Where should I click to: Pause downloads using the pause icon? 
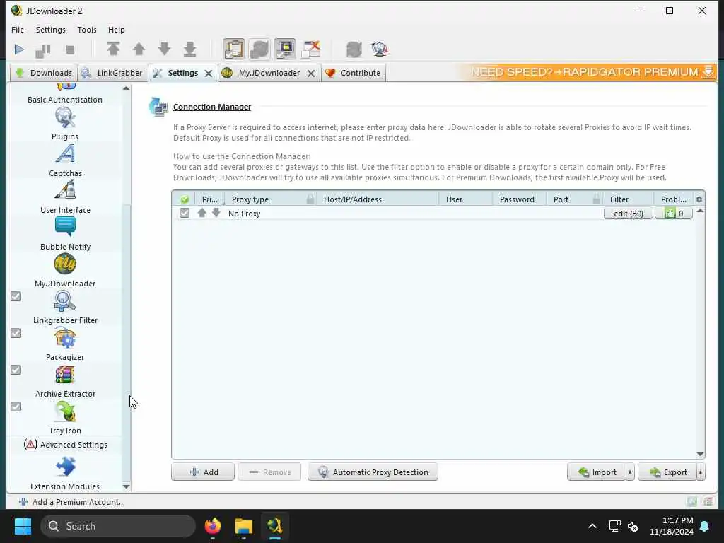pyautogui.click(x=43, y=50)
